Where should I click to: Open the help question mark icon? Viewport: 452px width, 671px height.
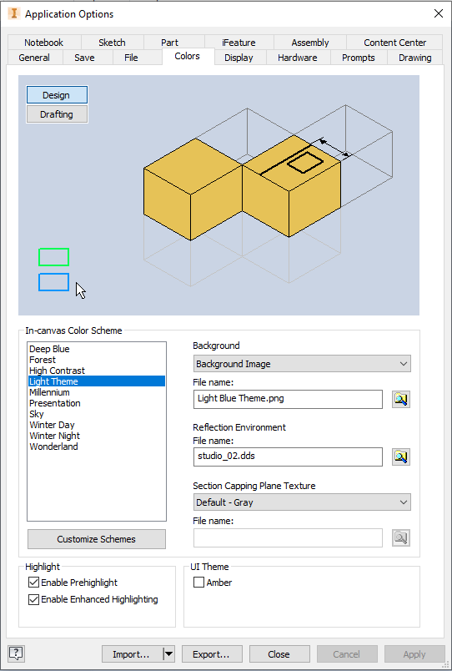[x=16, y=653]
